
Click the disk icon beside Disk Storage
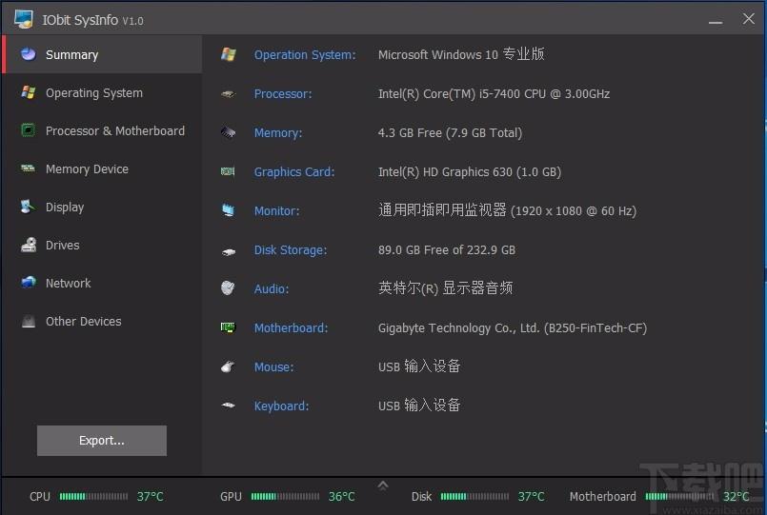pyautogui.click(x=229, y=251)
